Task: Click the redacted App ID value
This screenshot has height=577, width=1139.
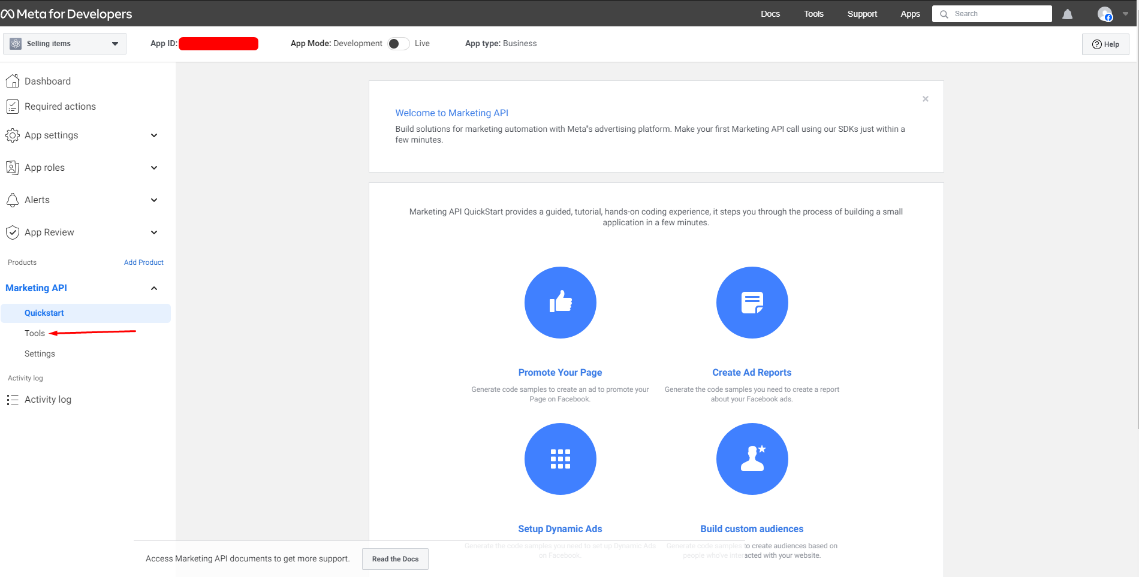Action: tap(218, 44)
